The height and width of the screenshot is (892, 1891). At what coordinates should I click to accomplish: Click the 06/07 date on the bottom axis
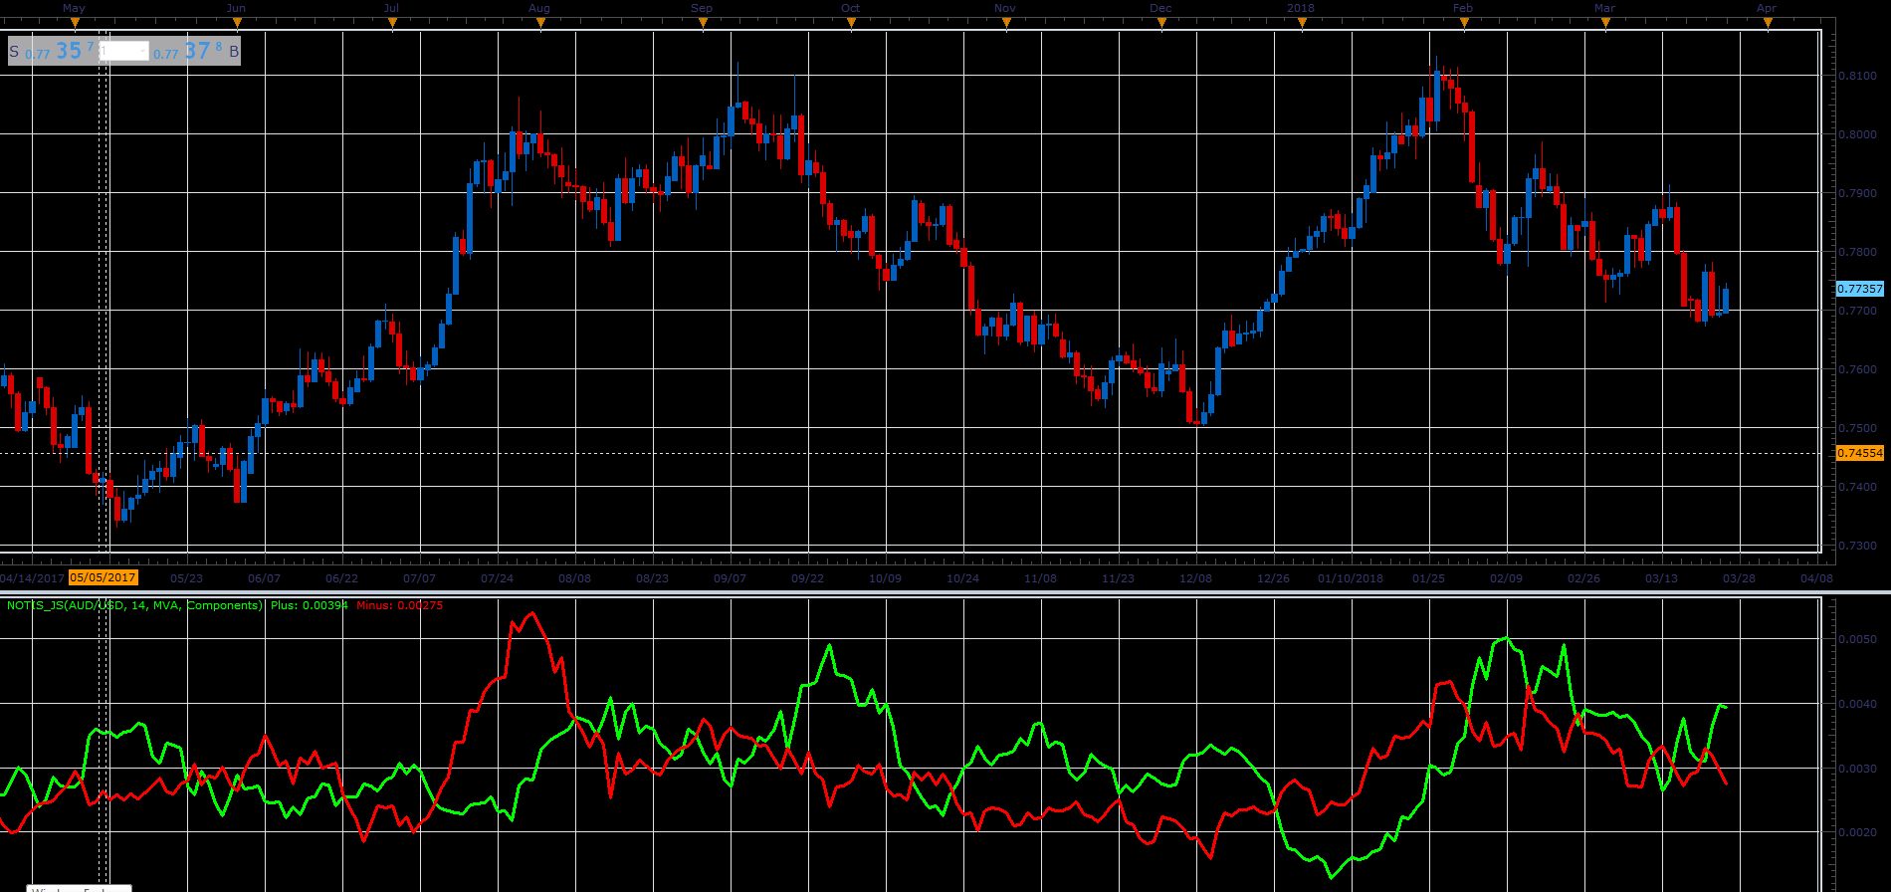[x=264, y=578]
